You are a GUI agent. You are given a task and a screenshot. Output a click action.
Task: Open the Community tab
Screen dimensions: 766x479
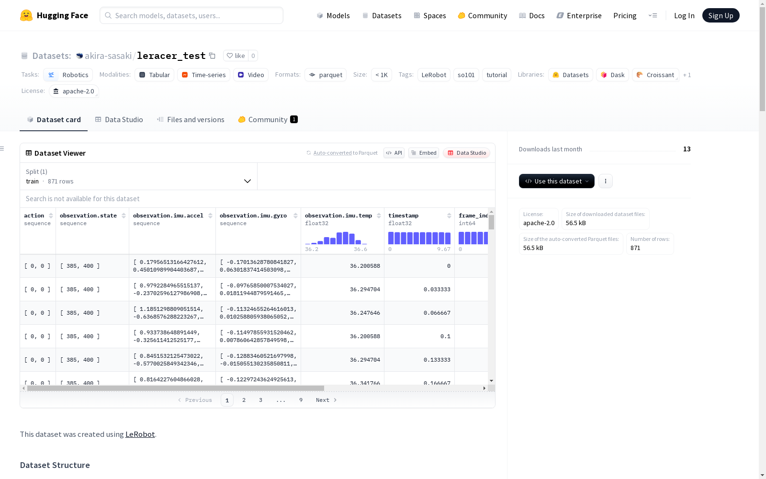tap(268, 120)
